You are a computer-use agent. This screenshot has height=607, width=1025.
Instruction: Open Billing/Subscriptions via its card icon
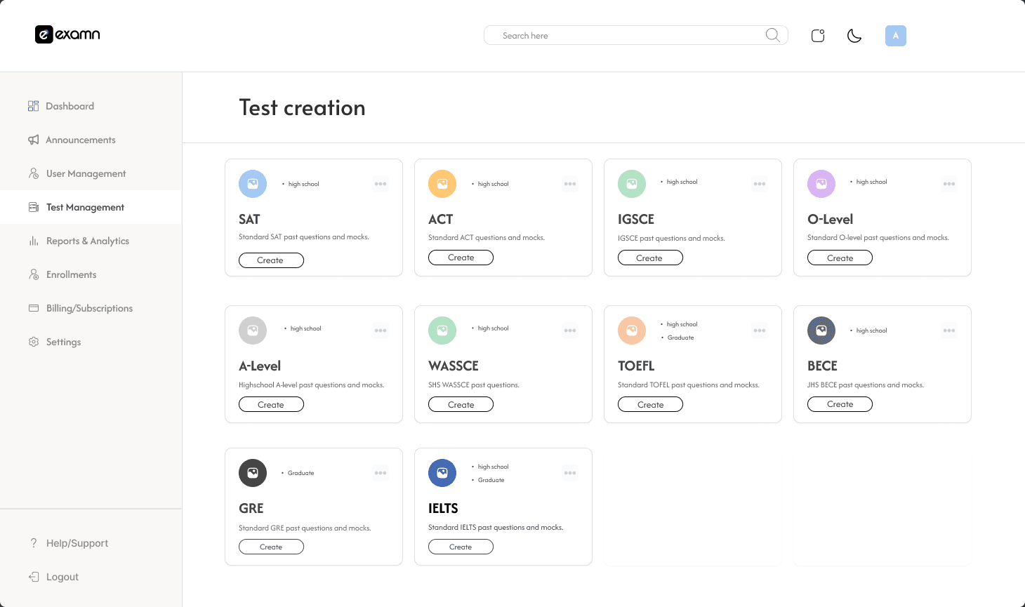33,307
